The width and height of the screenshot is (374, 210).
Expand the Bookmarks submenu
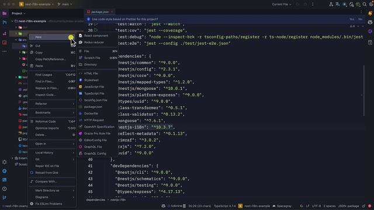point(52,113)
